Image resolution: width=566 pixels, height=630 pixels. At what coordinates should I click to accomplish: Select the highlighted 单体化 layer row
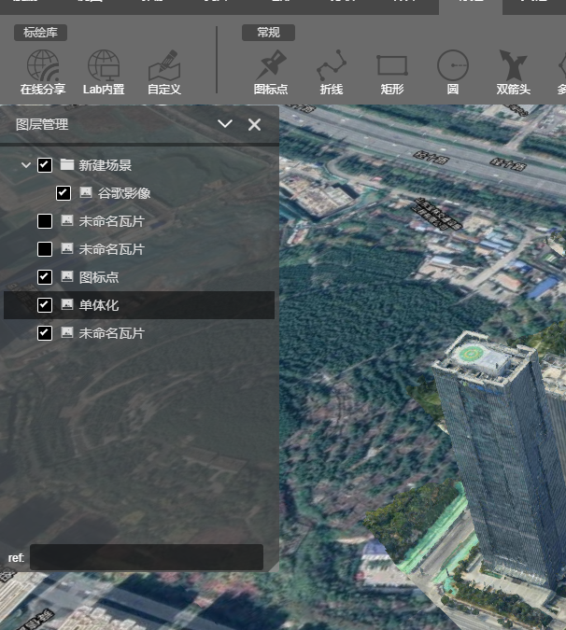tap(139, 305)
